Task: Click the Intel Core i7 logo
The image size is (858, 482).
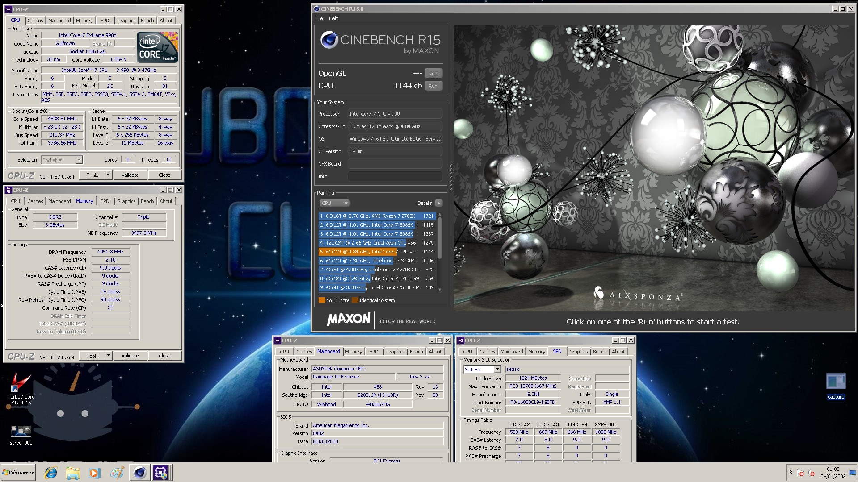Action: 157,47
